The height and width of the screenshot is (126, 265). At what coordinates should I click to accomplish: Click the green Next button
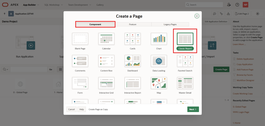[193, 109]
